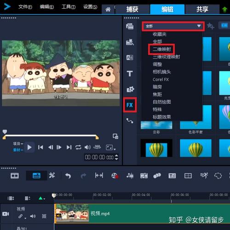This screenshot has height=230, width=230.
Task: Click the preview scrubber bar
Action: click(51, 136)
